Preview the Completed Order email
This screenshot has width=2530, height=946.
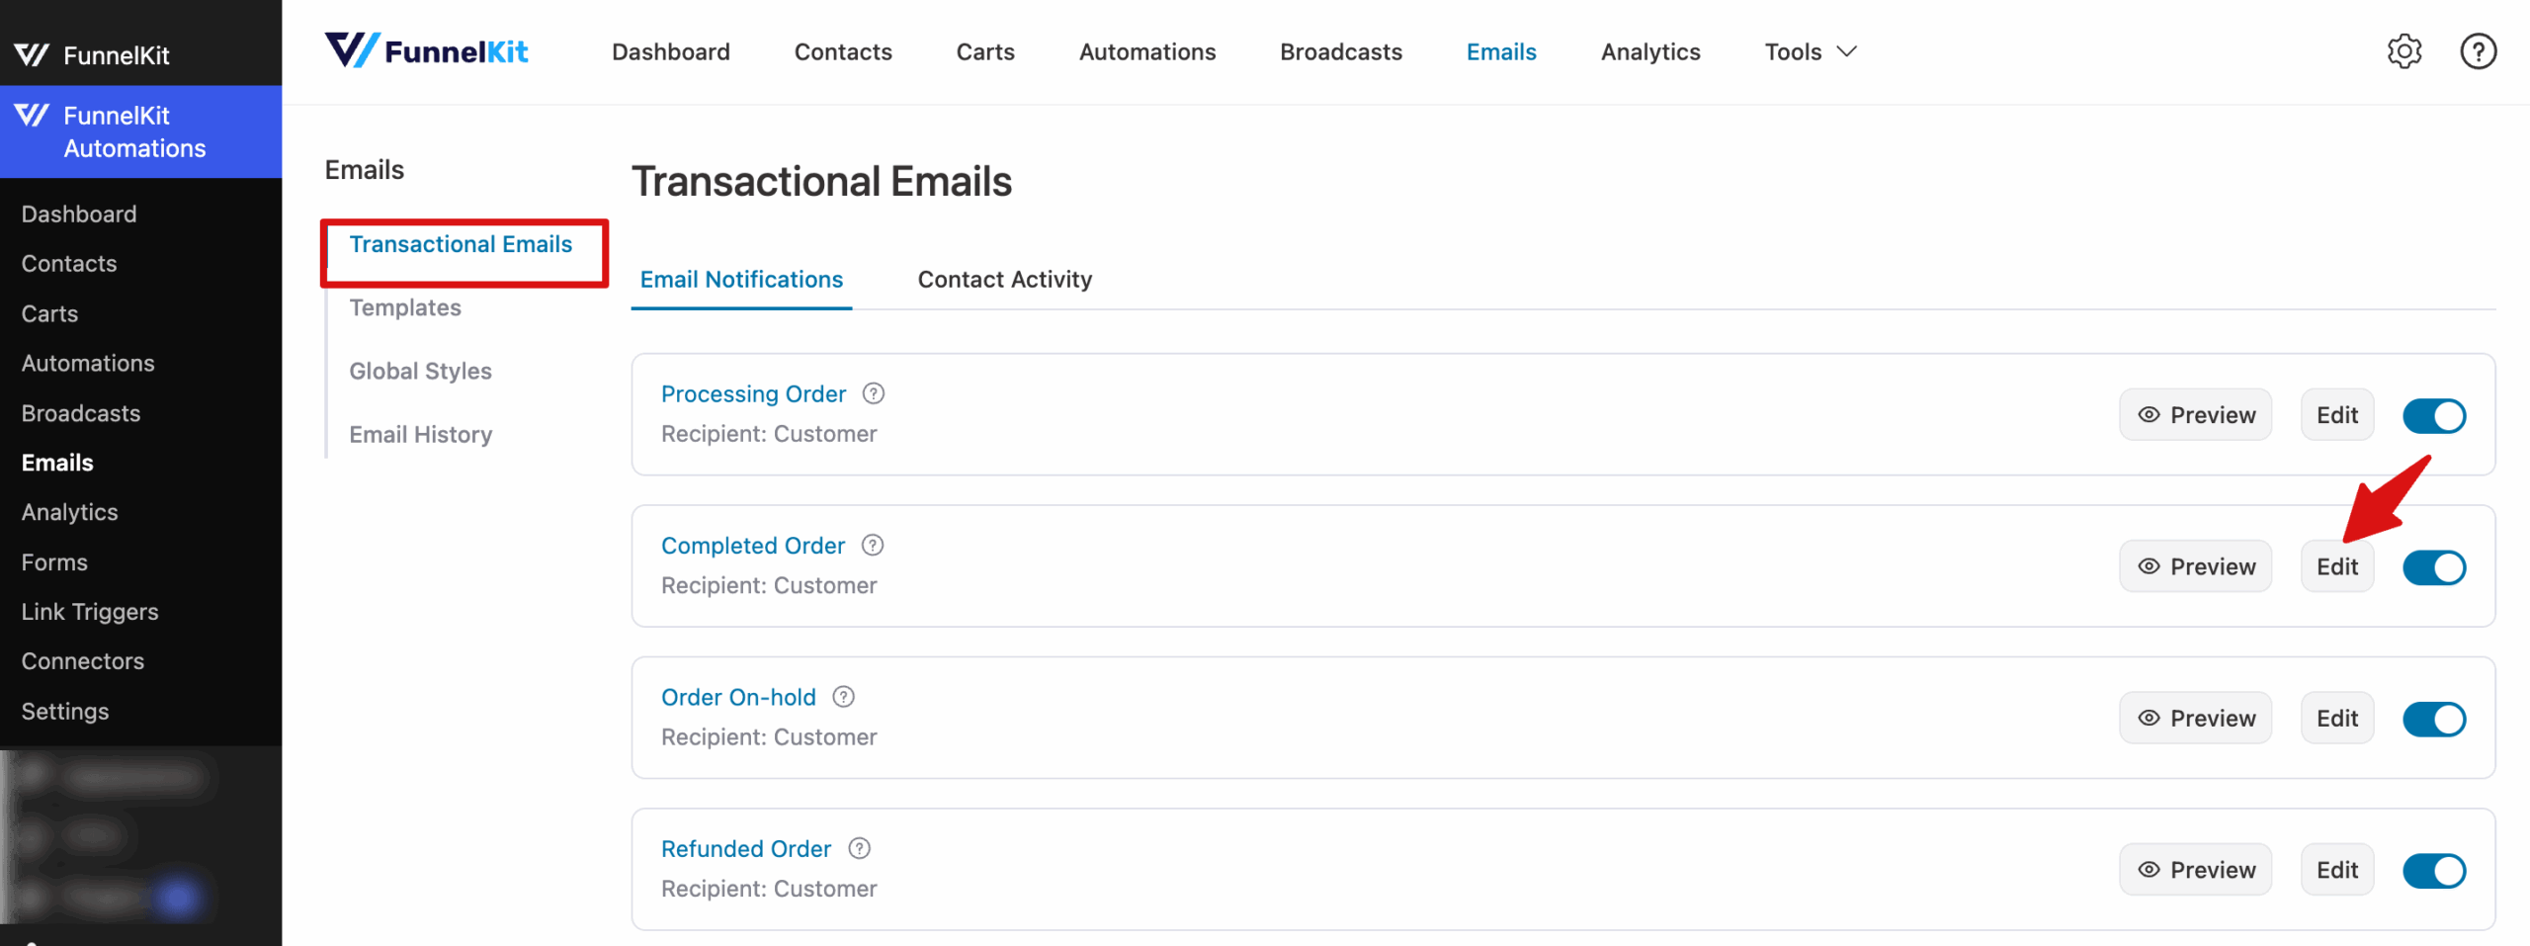[x=2195, y=566]
